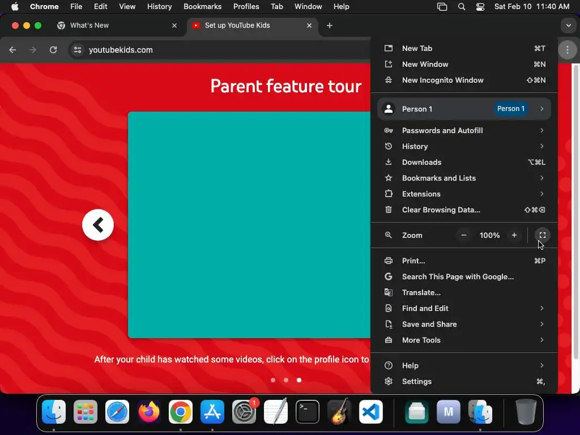The width and height of the screenshot is (580, 435).
Task: Increase zoom with the plus button
Action: click(x=514, y=235)
